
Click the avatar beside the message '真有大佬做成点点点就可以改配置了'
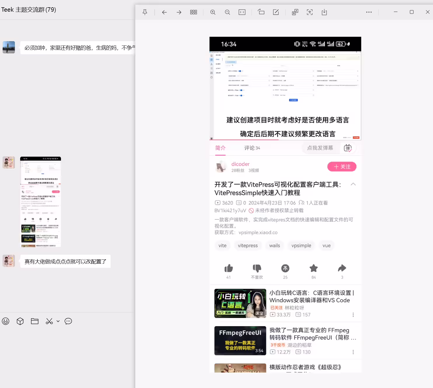click(9, 261)
